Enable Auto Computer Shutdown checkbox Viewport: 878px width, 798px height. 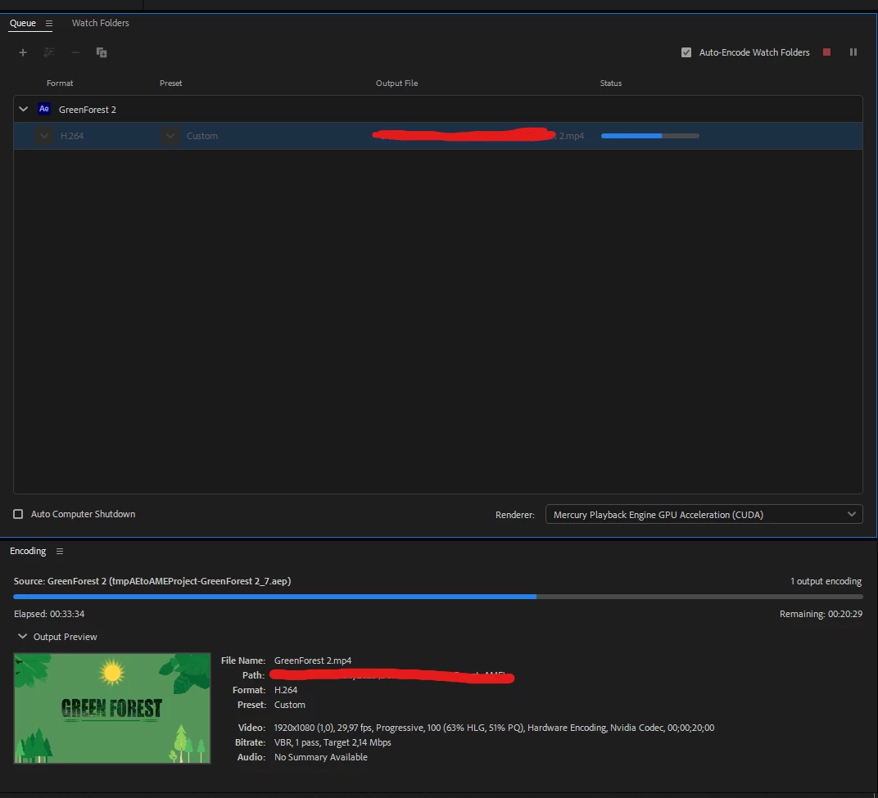pos(18,514)
